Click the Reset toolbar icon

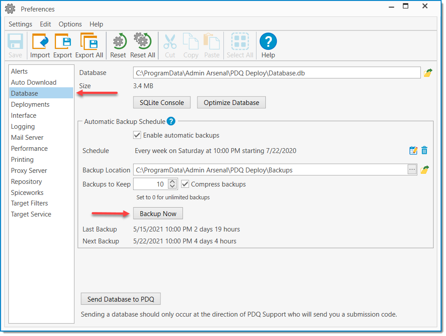coord(119,41)
